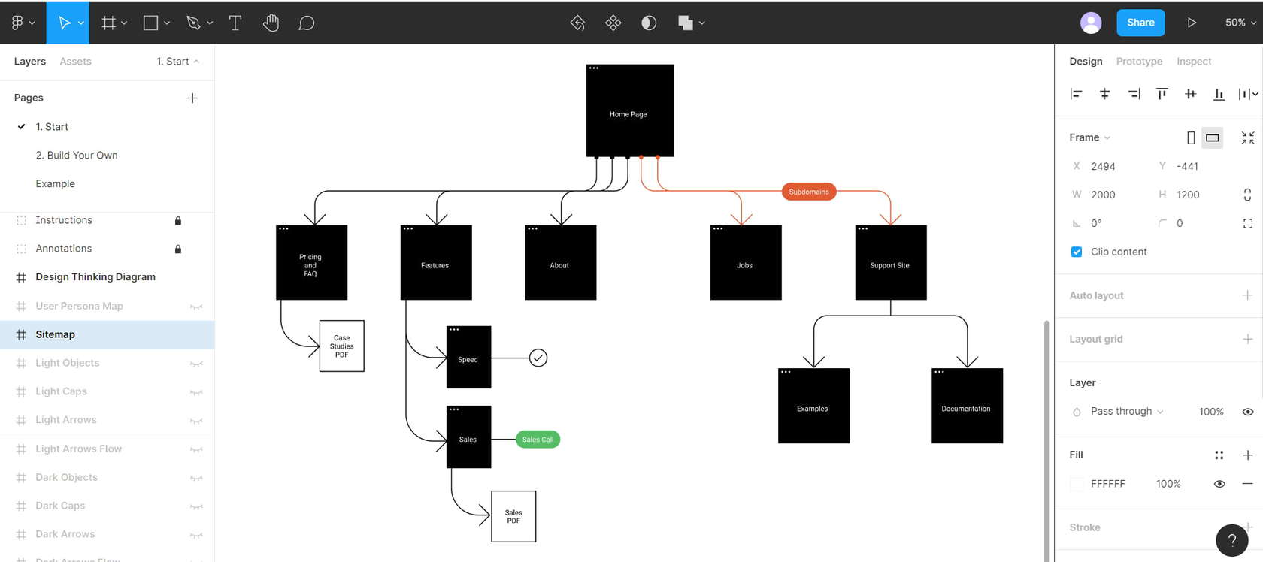Image resolution: width=1263 pixels, height=562 pixels.
Task: Click the blue Share button
Action: coord(1140,23)
